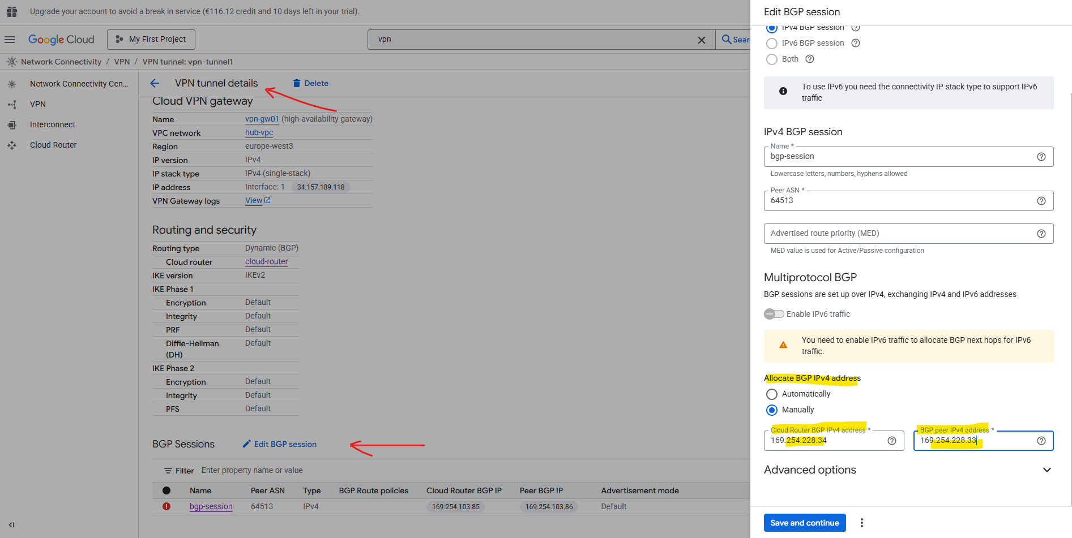Click the back arrow beside VPN tunnel details
Screen dimensions: 1072x538
coord(155,83)
